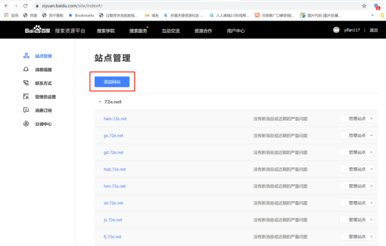Click the 退出 logout link
The image size is (386, 246).
pos(373,30)
